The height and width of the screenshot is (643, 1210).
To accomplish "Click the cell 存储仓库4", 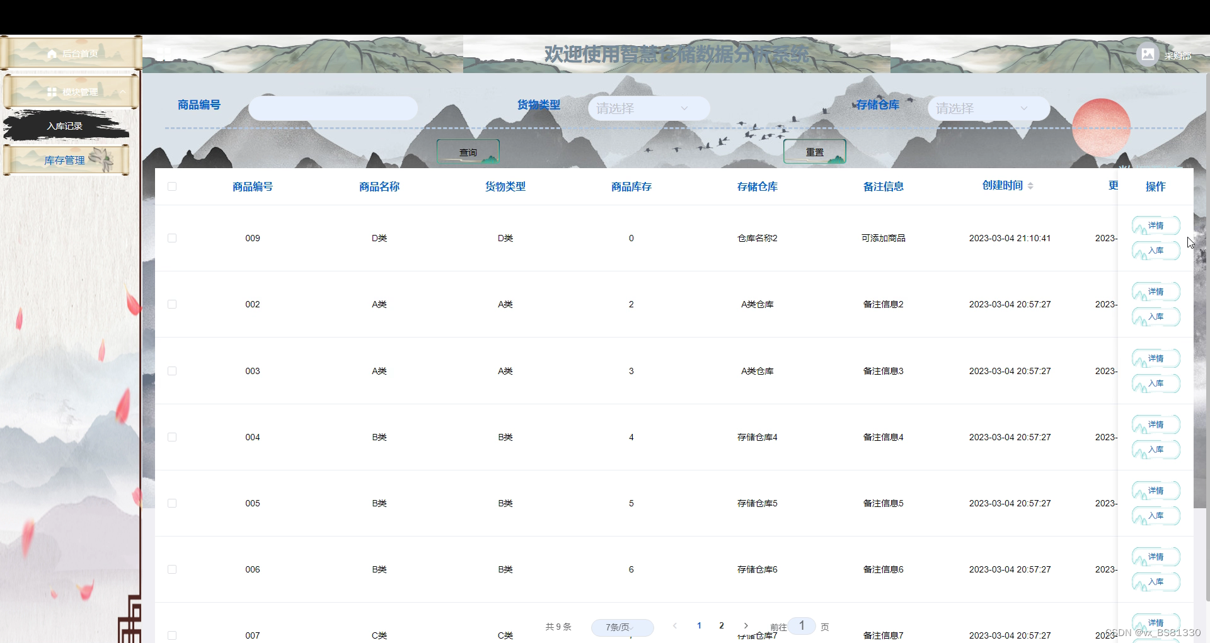I will coord(758,437).
